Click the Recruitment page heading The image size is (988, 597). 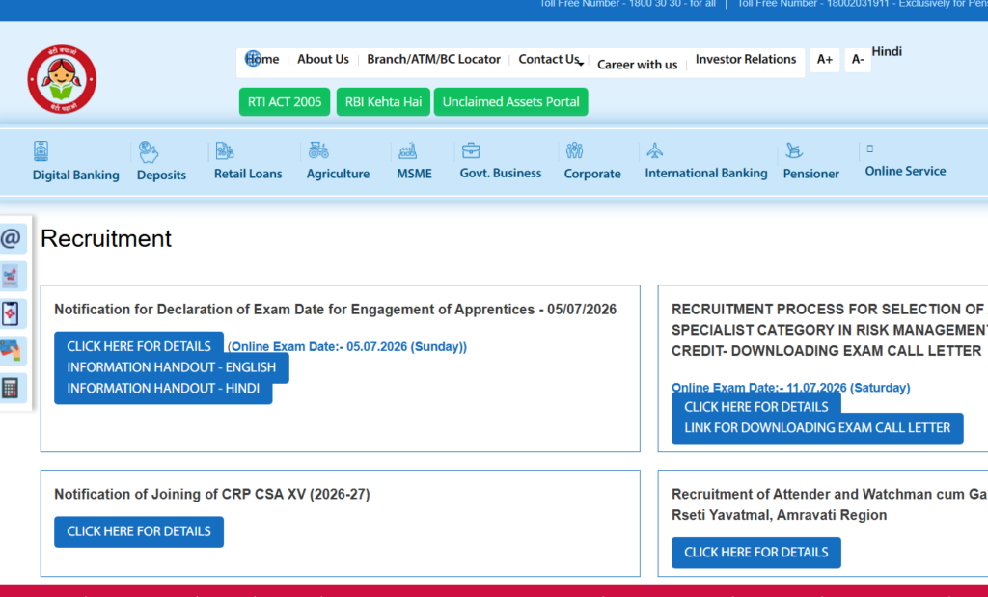pyautogui.click(x=106, y=238)
